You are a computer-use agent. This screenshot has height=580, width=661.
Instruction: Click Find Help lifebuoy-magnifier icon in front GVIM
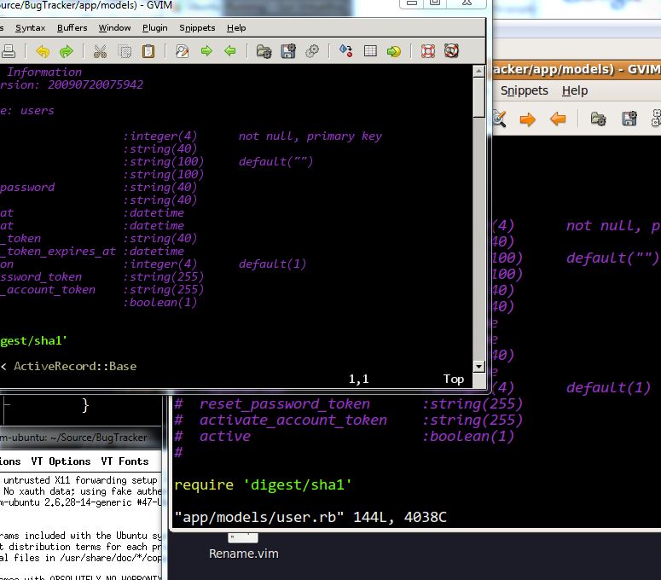(451, 51)
